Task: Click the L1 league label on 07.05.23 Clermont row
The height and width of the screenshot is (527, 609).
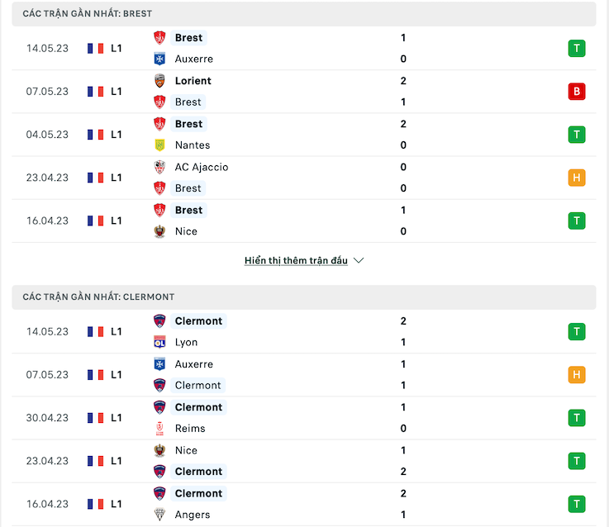Action: click(117, 375)
